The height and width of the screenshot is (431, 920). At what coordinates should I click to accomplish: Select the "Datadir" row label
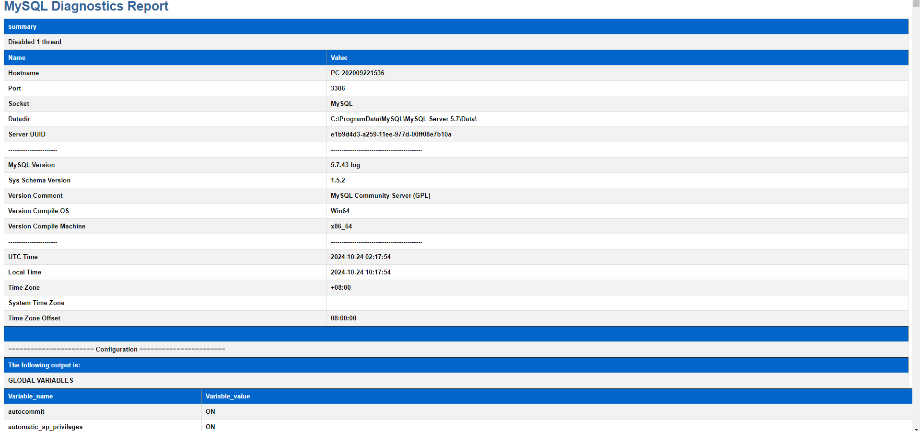click(x=19, y=119)
